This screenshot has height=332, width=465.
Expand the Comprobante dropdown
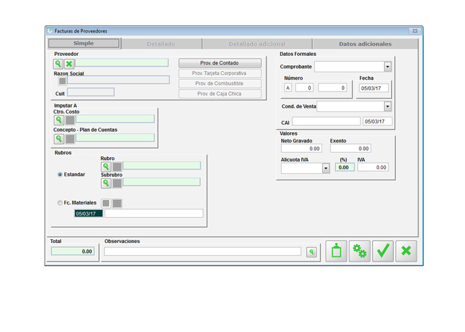pyautogui.click(x=387, y=67)
